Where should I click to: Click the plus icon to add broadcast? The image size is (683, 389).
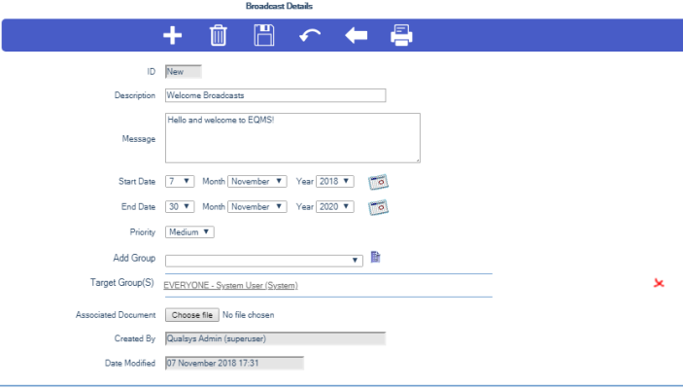pyautogui.click(x=173, y=35)
